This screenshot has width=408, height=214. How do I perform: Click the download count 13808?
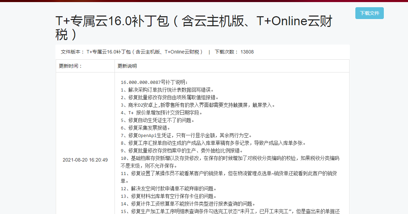247,52
